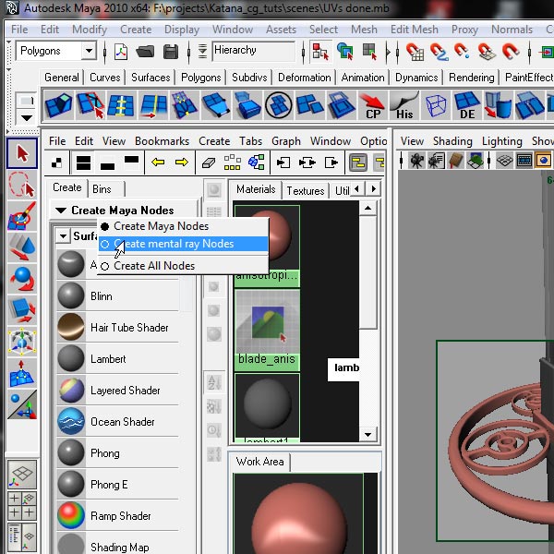This screenshot has width=554, height=554.
Task: Activate the Universal Manipulator tool
Action: 22,342
